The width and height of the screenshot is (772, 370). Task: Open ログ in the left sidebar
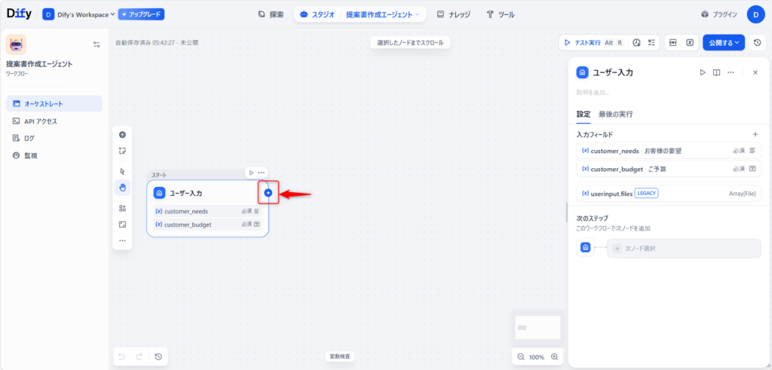(29, 138)
